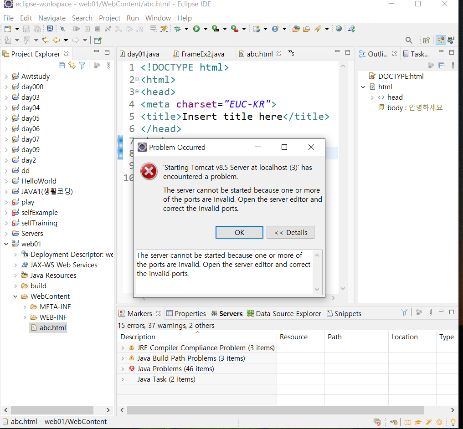Click the back navigation arrow in toolbar
Screen dimensions: 463x429
[x=57, y=40]
